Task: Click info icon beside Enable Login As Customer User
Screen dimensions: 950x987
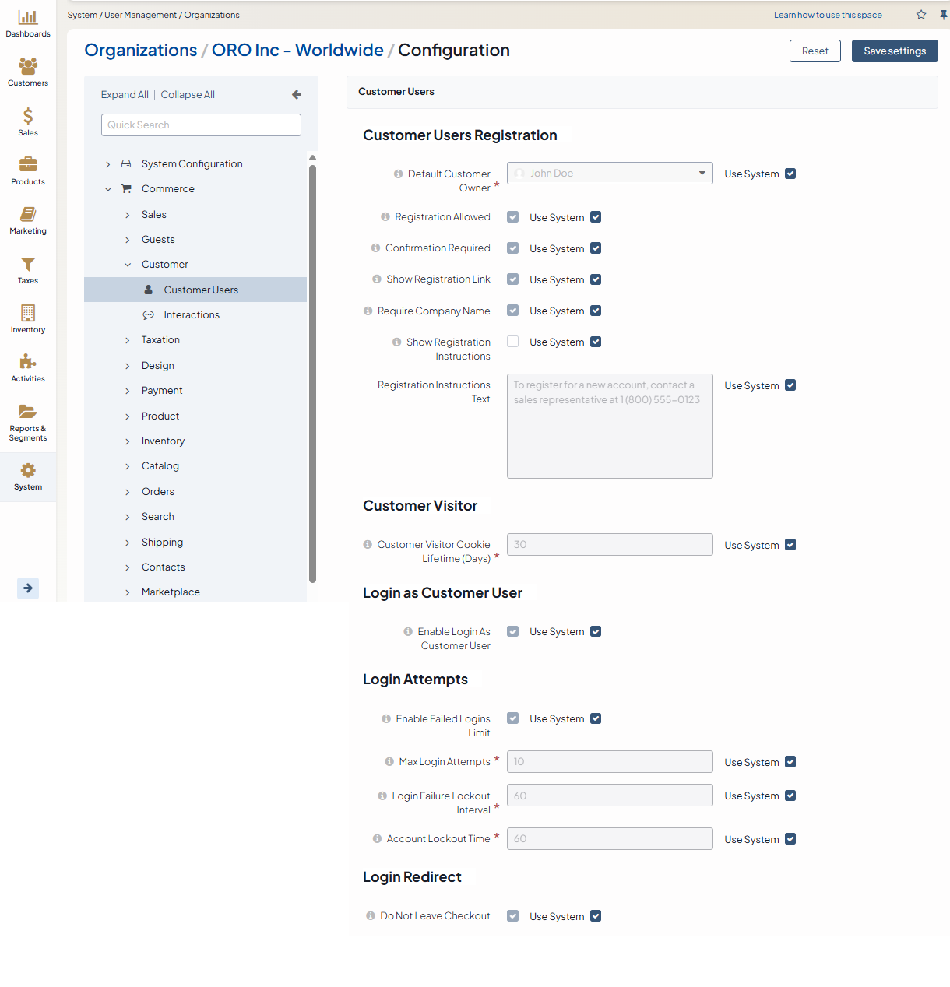Action: [x=408, y=632]
